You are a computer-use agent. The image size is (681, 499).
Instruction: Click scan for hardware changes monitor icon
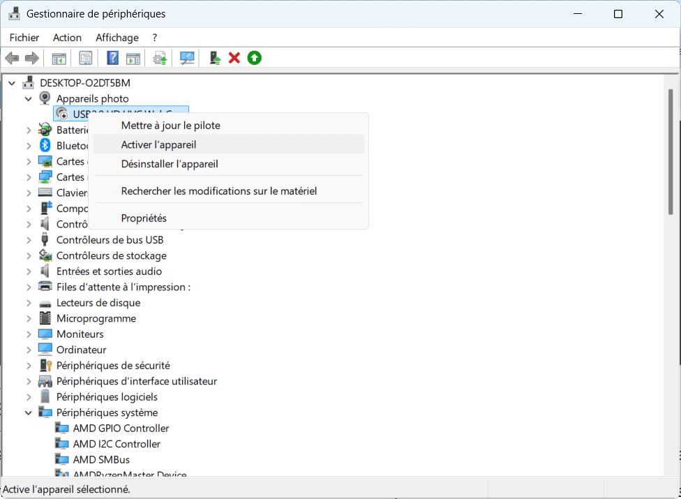coord(187,58)
